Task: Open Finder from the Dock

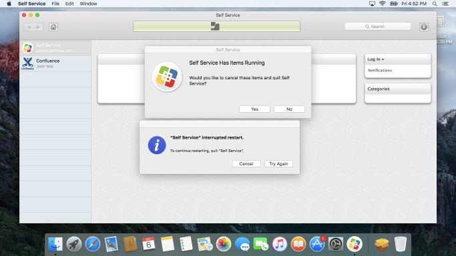Action: [x=55, y=244]
